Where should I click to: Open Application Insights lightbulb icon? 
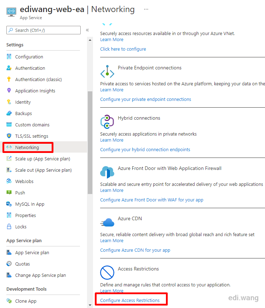[9, 90]
